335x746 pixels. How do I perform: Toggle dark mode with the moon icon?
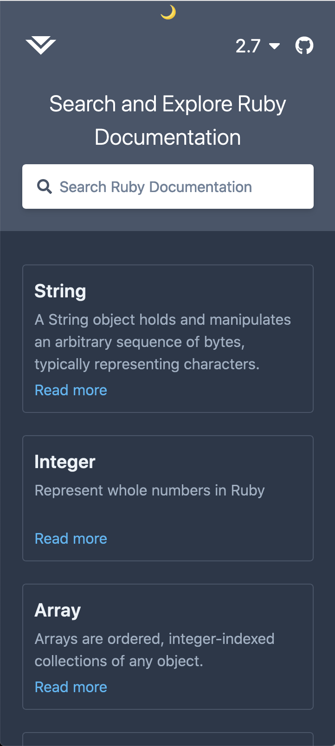tap(168, 13)
